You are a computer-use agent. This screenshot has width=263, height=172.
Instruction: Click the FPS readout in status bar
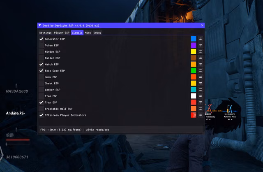[x=61, y=130]
